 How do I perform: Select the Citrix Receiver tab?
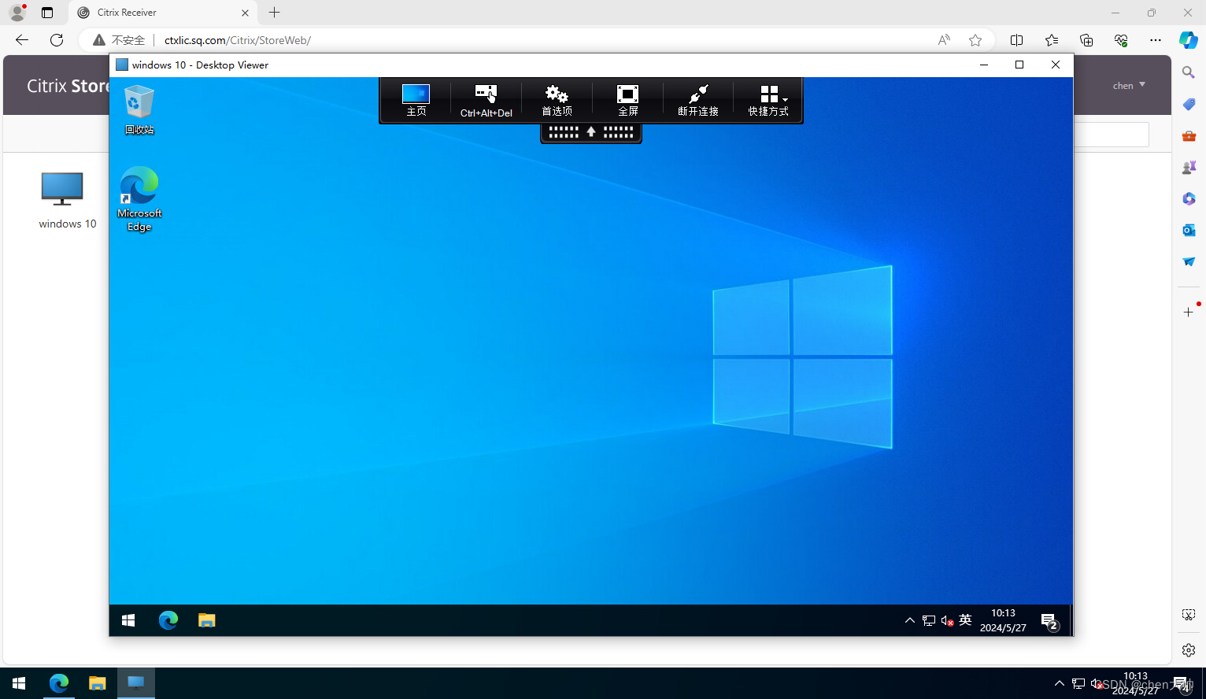click(162, 13)
